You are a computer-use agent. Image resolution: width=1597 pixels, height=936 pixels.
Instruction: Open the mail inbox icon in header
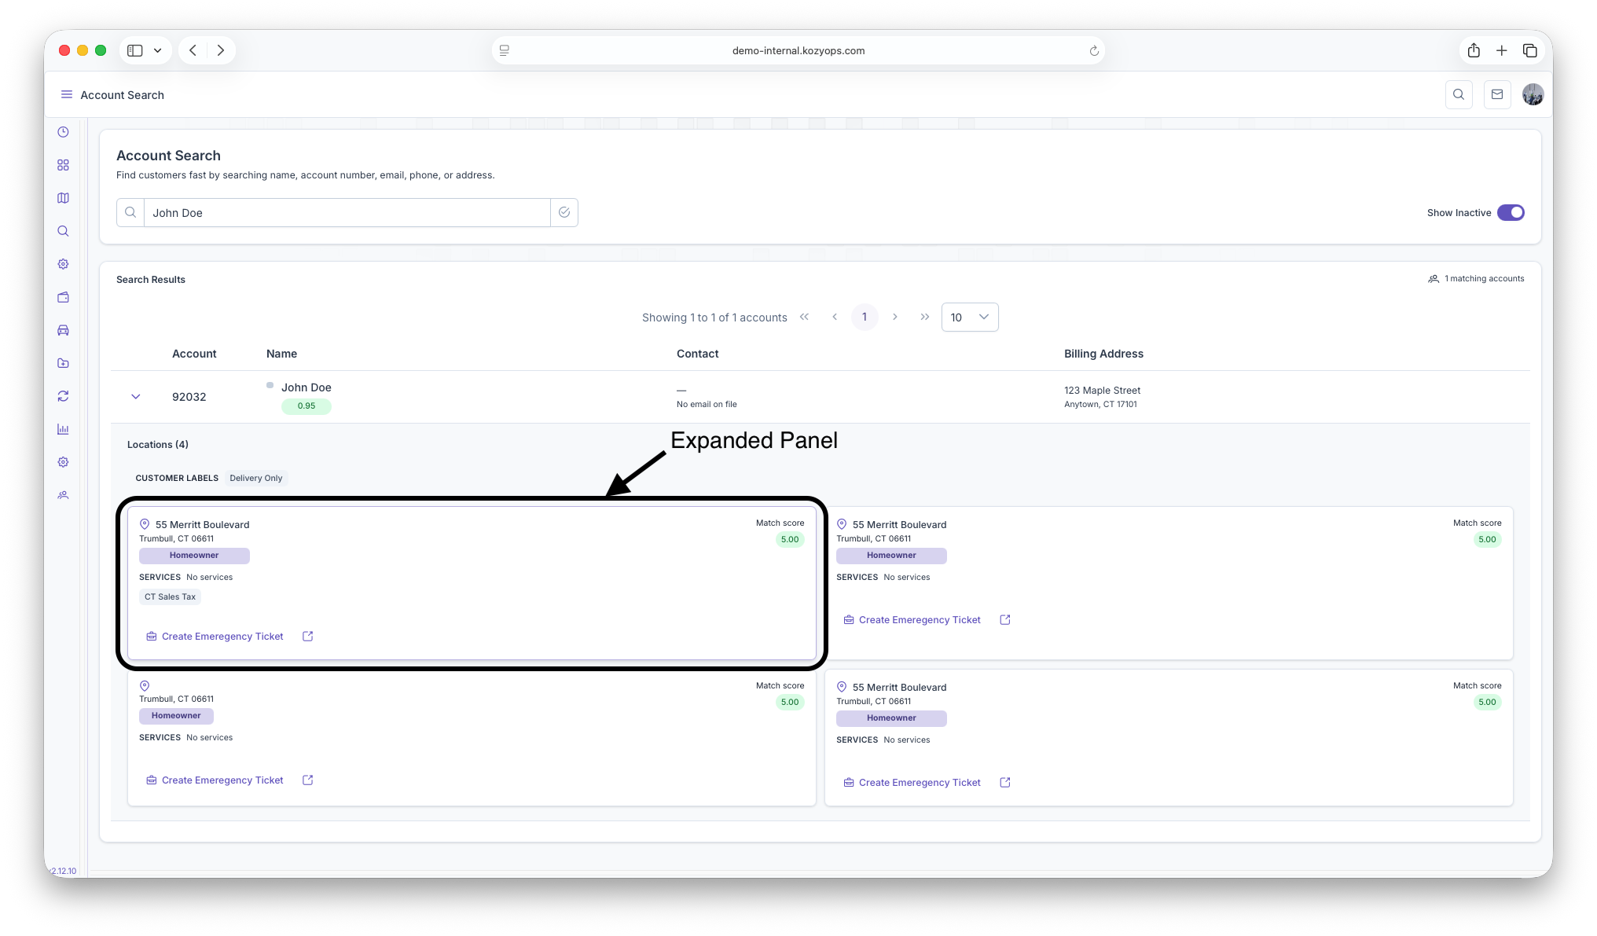1496,94
